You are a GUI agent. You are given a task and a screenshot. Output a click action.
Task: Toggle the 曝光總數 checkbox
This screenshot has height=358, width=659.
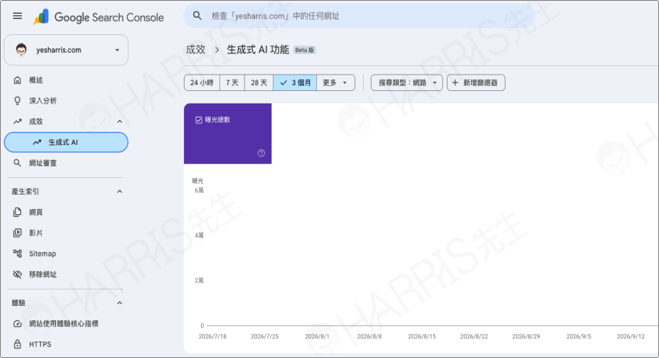[199, 120]
